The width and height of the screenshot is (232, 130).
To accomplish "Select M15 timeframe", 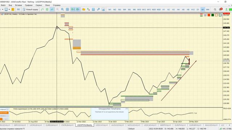I will click(x=149, y=9).
